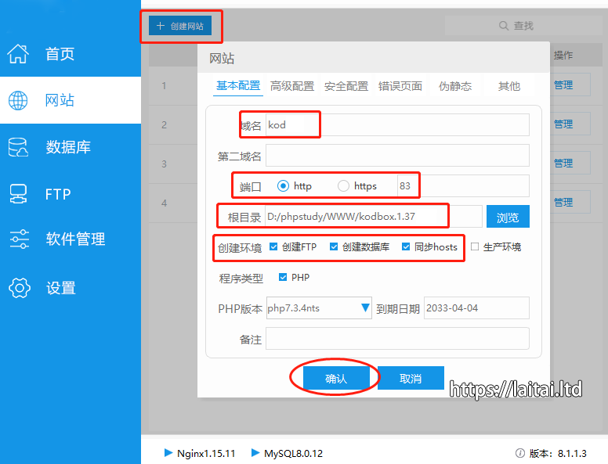The height and width of the screenshot is (464, 608).
Task: Expand the PHP版本 dropdown
Action: tap(365, 308)
